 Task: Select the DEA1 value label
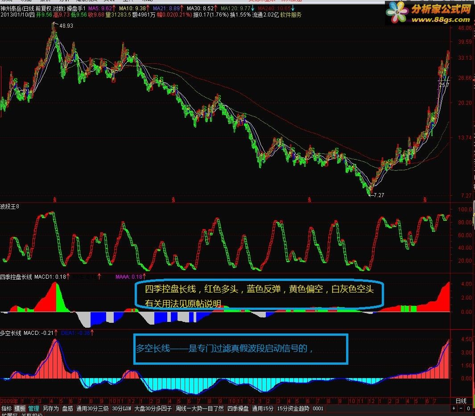point(75,333)
